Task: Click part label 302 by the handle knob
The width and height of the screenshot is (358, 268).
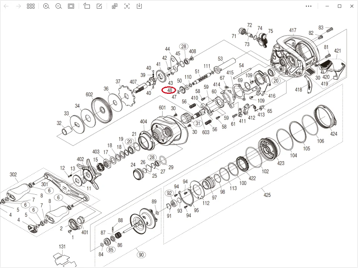Action: coord(13,174)
